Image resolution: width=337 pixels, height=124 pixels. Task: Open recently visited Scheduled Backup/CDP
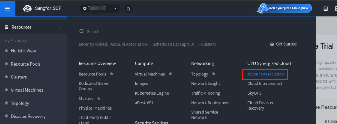(174, 44)
